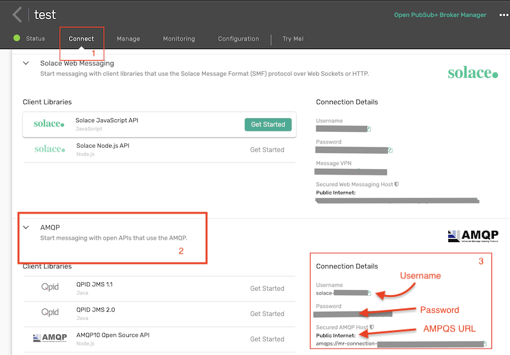
Task: Click the Secured Web Messaging Host label
Action: (354, 184)
